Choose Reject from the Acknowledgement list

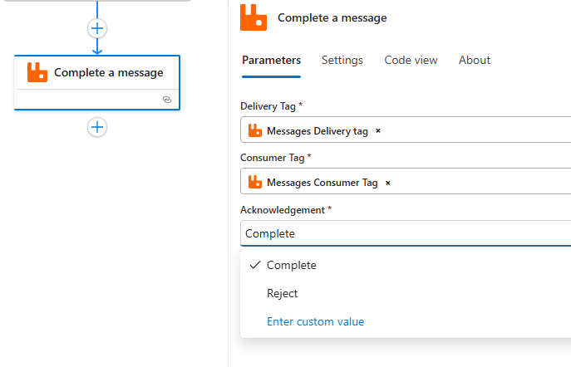(283, 294)
